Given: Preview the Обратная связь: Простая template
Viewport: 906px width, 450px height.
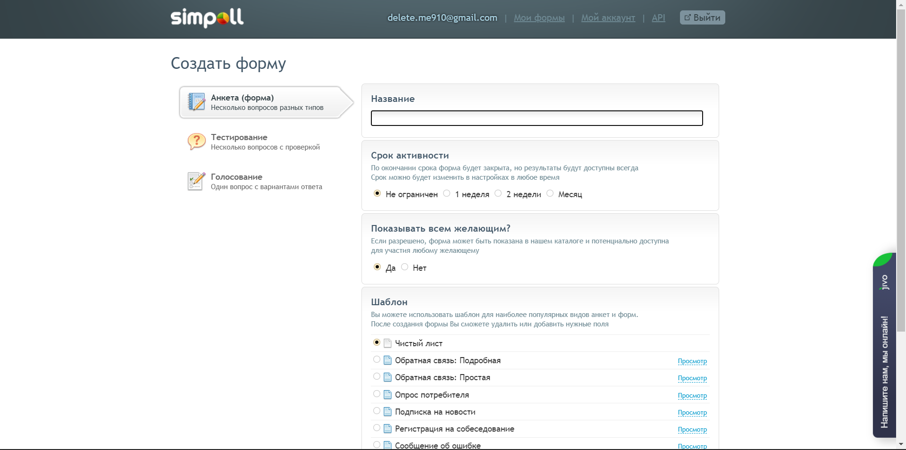Looking at the screenshot, I should click(692, 378).
